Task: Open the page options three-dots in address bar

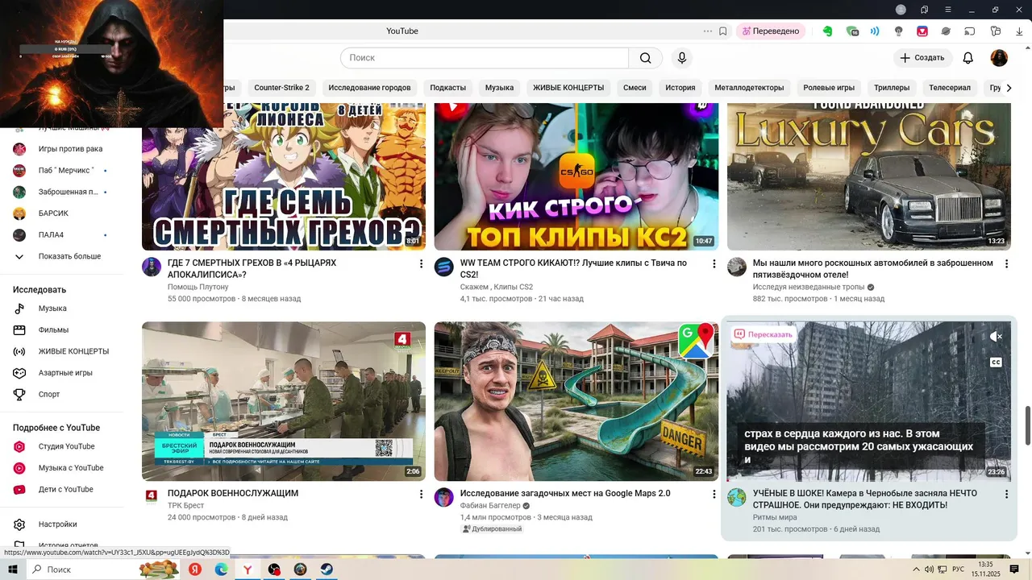Action: [x=708, y=31]
